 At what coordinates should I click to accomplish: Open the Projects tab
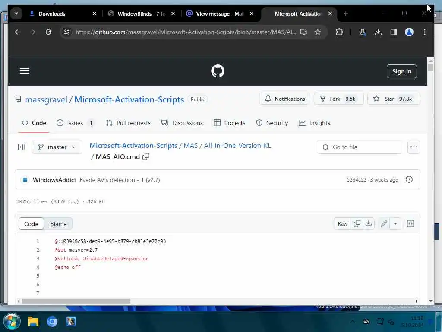[x=229, y=123]
